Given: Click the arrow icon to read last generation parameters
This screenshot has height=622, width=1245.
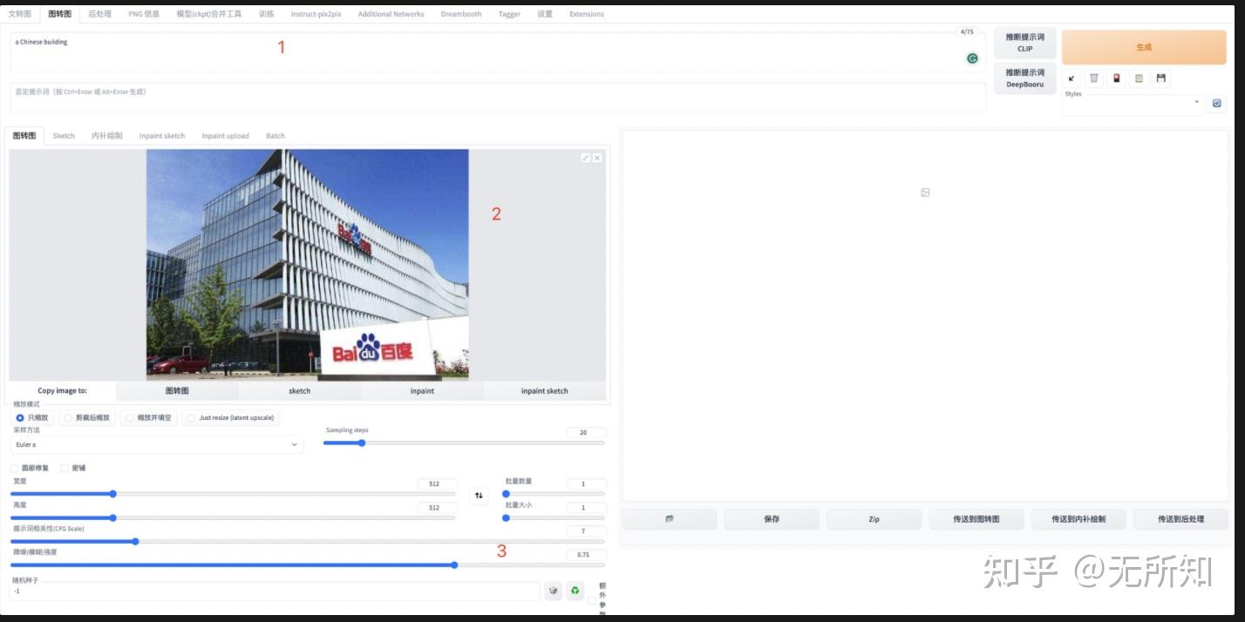Looking at the screenshot, I should [1072, 78].
